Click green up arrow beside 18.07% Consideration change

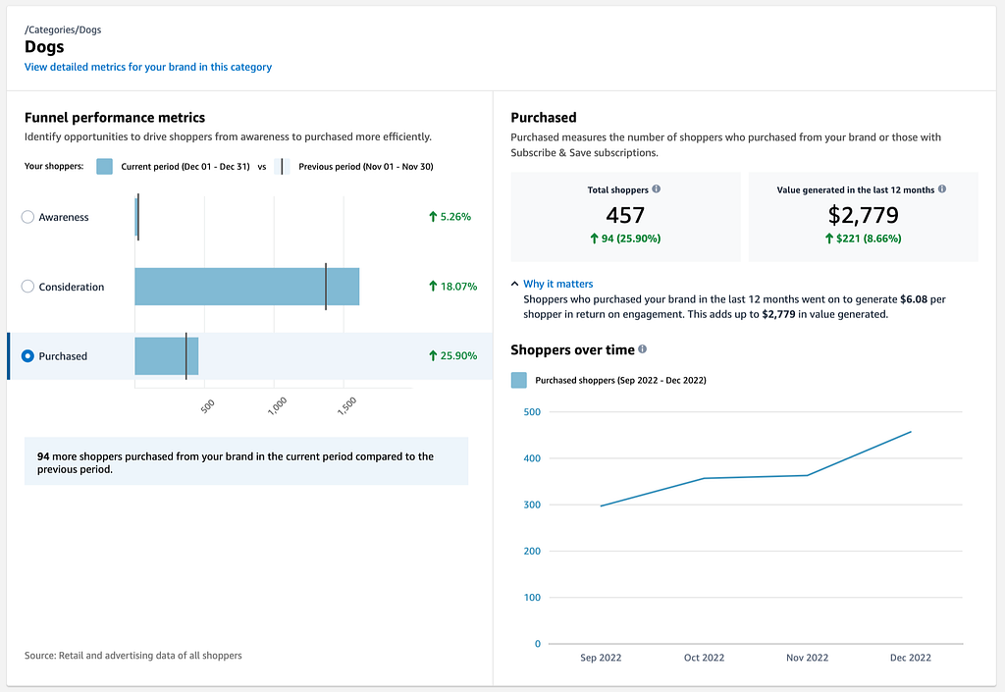click(433, 286)
